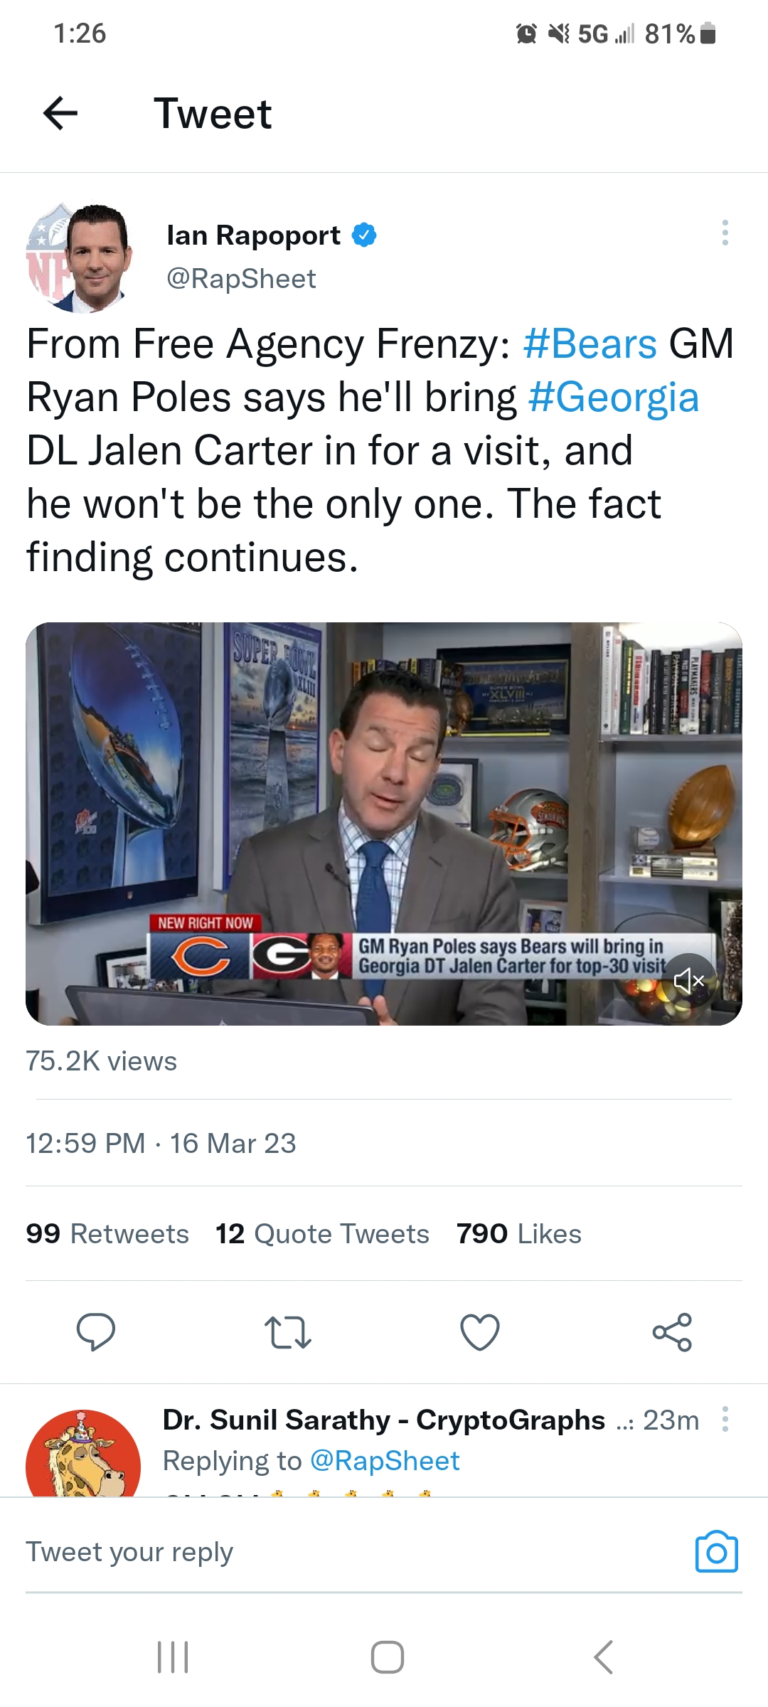The height and width of the screenshot is (1707, 768).
Task: Tap the back arrow beside Tweet
Action: coord(60,113)
